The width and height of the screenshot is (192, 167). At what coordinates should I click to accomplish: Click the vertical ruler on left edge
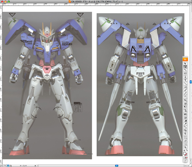point(1,85)
